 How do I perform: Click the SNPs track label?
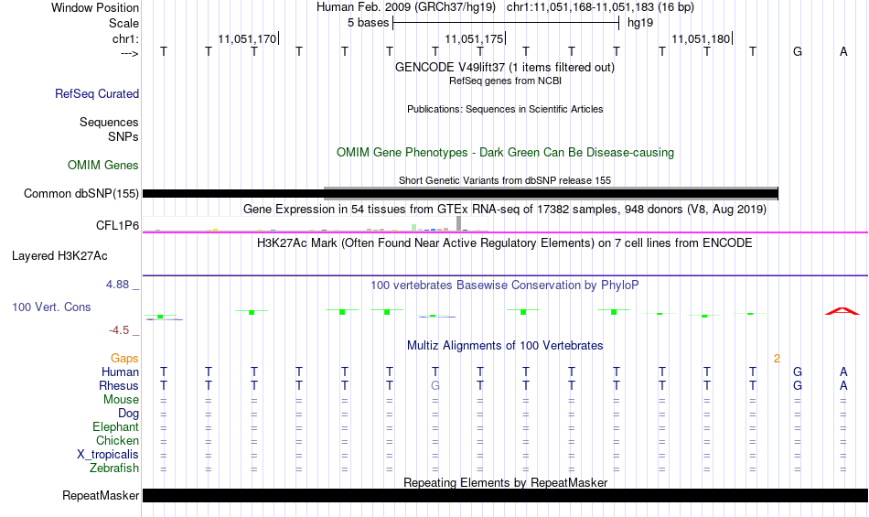[123, 136]
